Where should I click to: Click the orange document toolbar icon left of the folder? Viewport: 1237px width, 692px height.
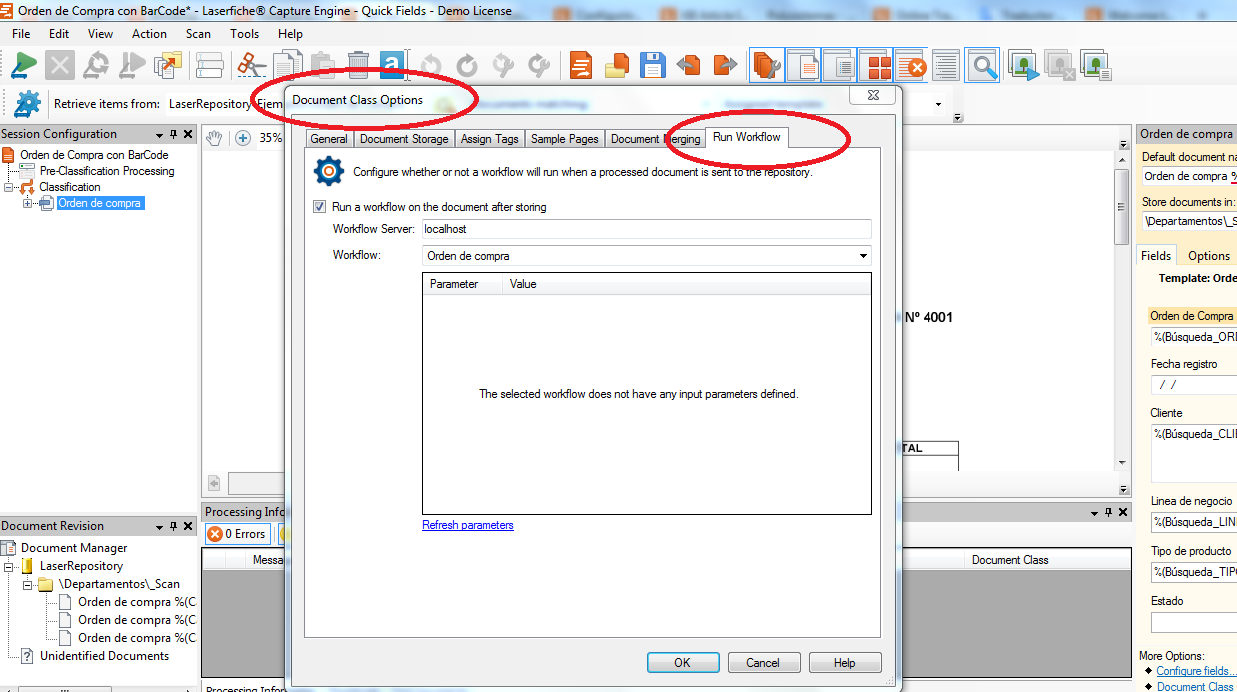(581, 66)
